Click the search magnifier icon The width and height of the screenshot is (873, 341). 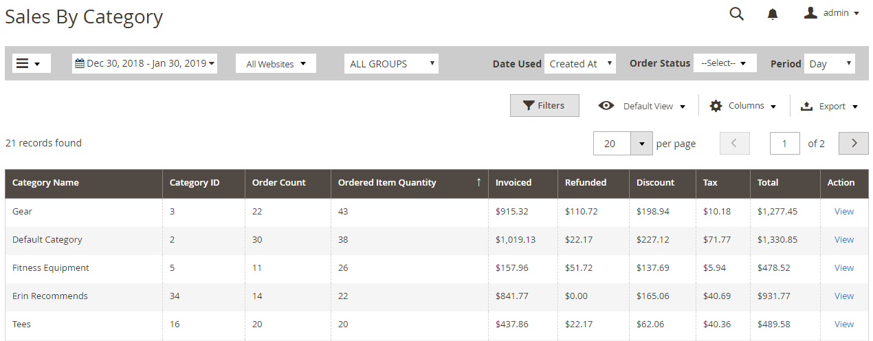tap(736, 14)
